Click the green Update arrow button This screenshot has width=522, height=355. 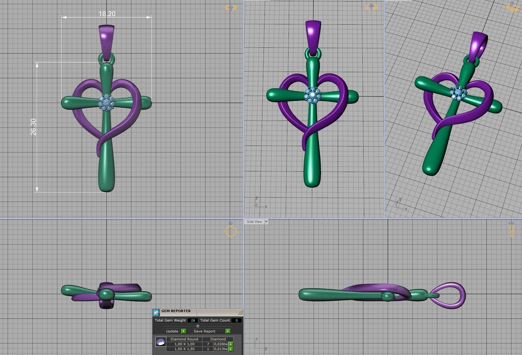coord(184,331)
